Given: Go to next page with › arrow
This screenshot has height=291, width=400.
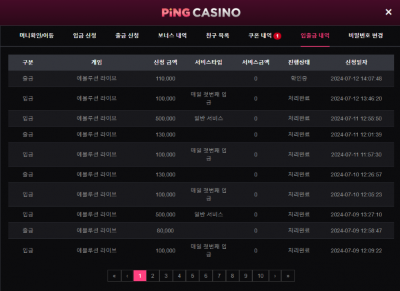Looking at the screenshot, I should coord(275,276).
